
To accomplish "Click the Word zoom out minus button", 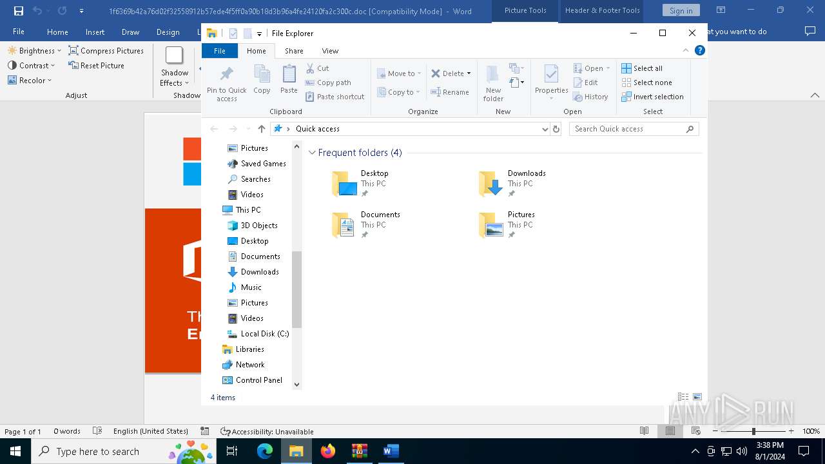I will [x=715, y=431].
